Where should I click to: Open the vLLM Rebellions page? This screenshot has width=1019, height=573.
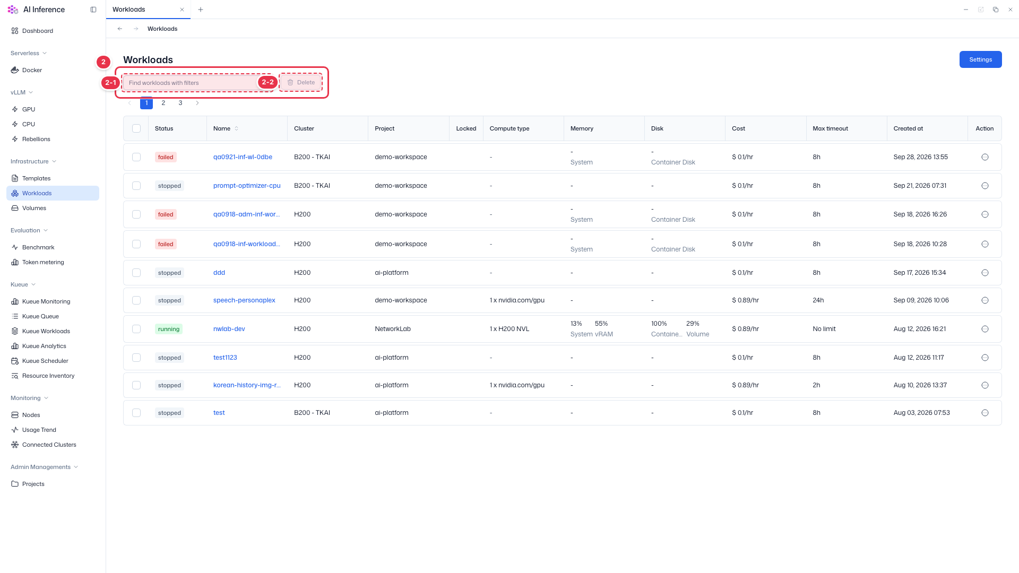[x=36, y=139]
